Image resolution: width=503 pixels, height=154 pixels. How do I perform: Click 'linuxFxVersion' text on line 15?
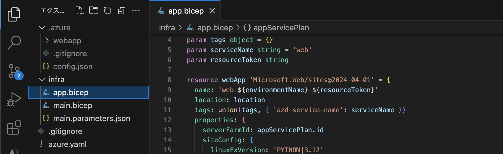coord(238,150)
